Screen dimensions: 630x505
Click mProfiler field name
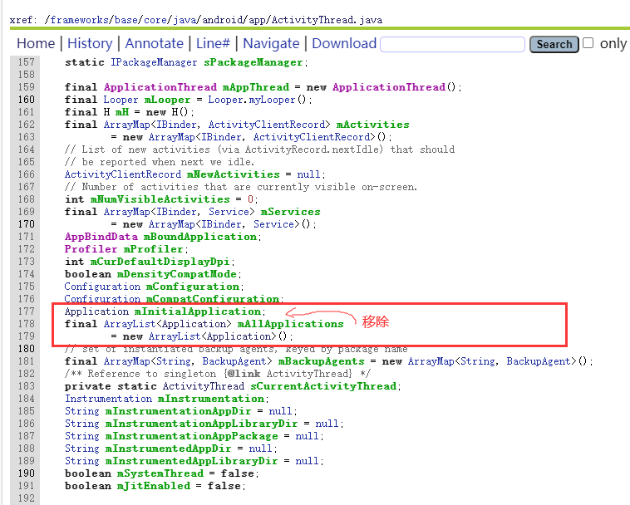tap(154, 249)
